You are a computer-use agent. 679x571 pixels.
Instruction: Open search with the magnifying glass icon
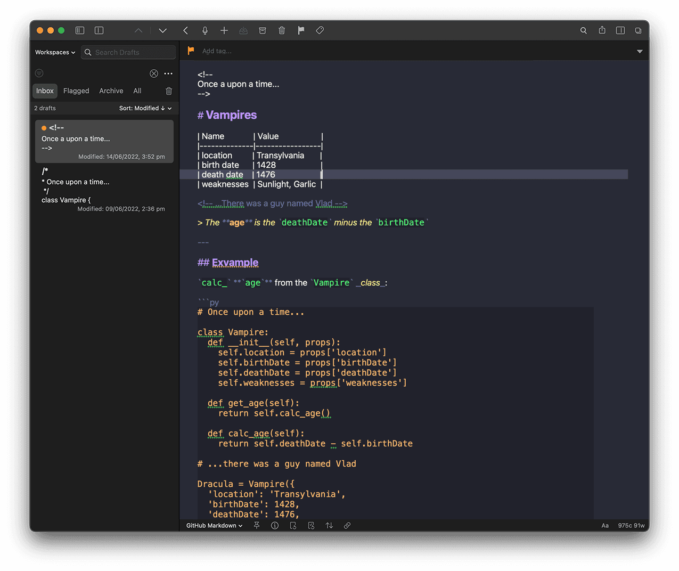pyautogui.click(x=583, y=30)
